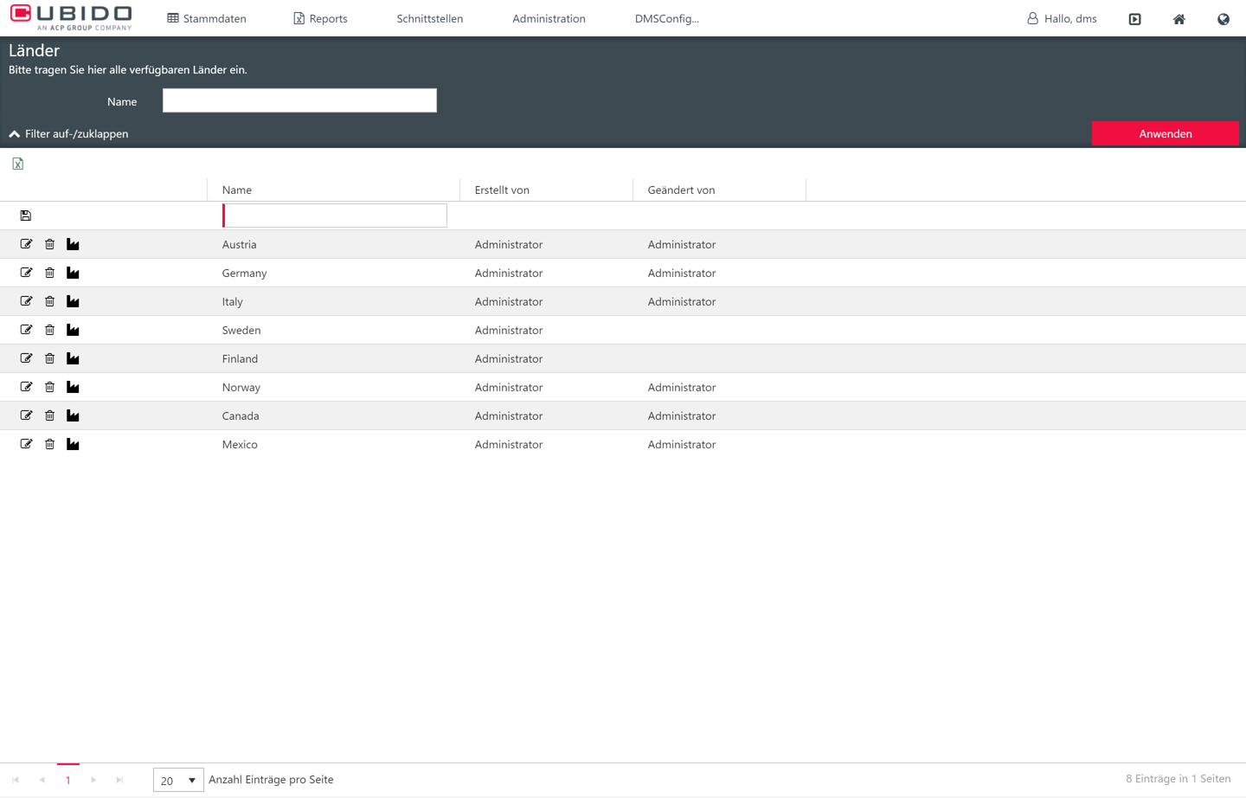Click the save icon in the new entry row
1246x798 pixels.
pyautogui.click(x=26, y=216)
